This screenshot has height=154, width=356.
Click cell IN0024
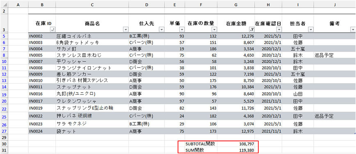coord(42,131)
